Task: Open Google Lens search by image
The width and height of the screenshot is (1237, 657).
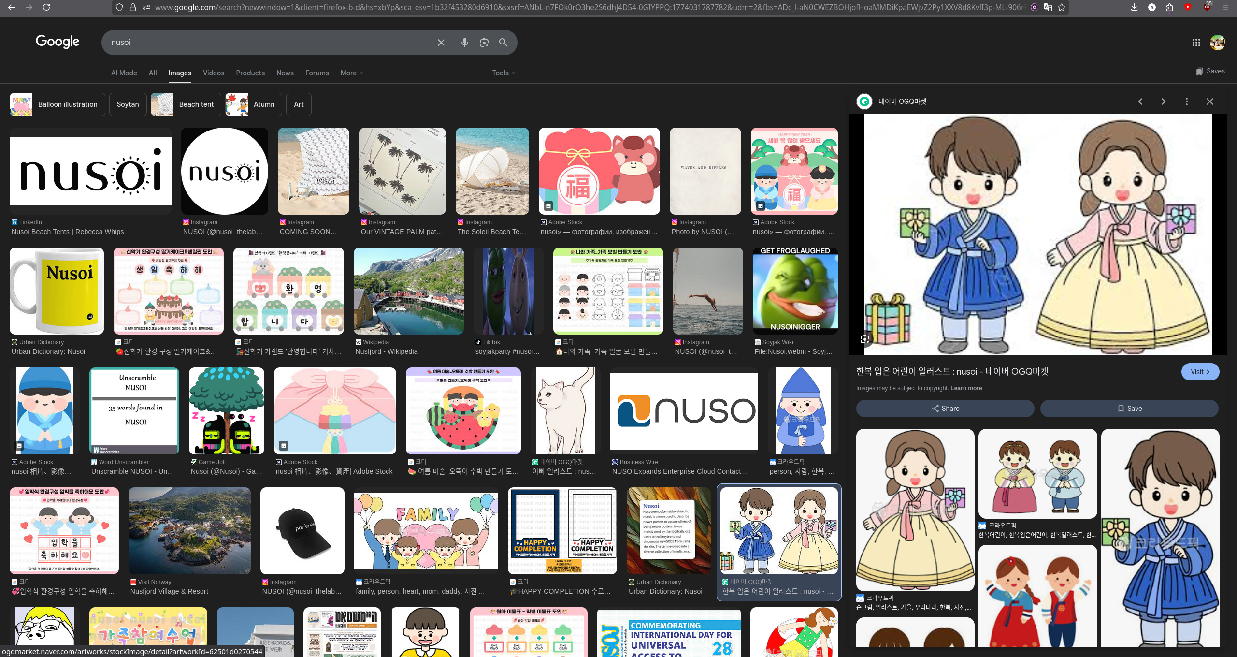Action: 484,43
